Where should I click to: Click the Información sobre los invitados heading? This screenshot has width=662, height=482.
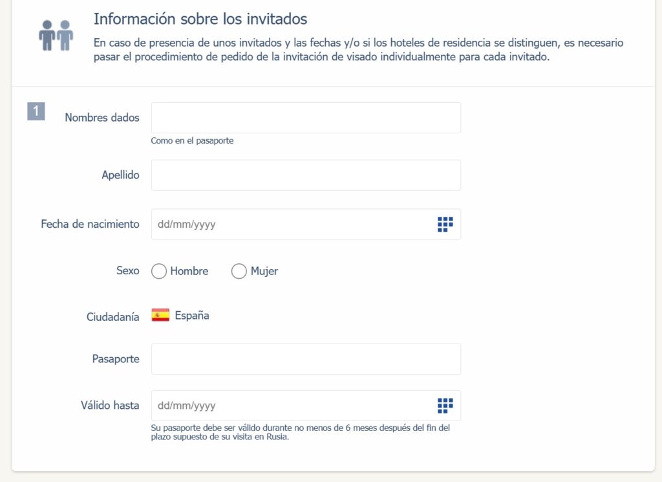(x=200, y=18)
